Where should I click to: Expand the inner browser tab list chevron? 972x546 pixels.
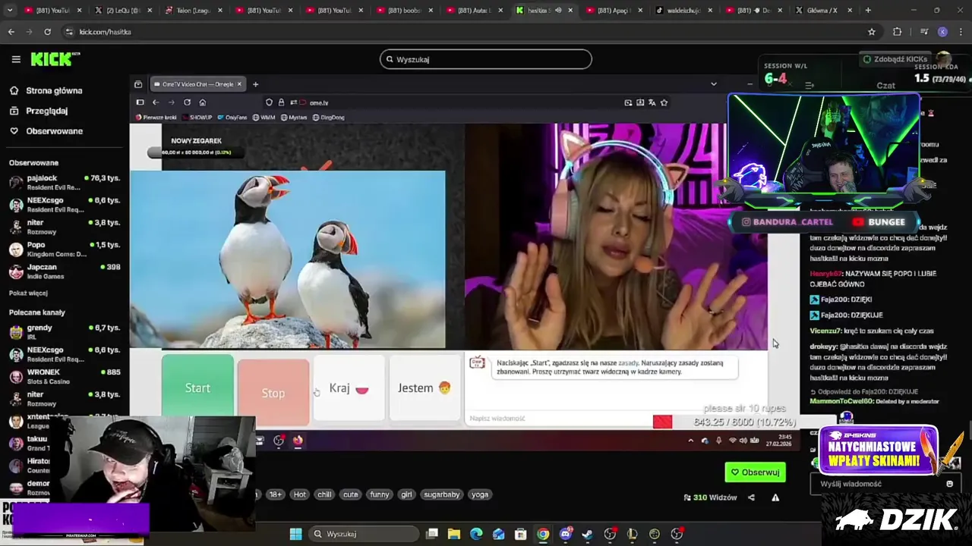pyautogui.click(x=714, y=84)
